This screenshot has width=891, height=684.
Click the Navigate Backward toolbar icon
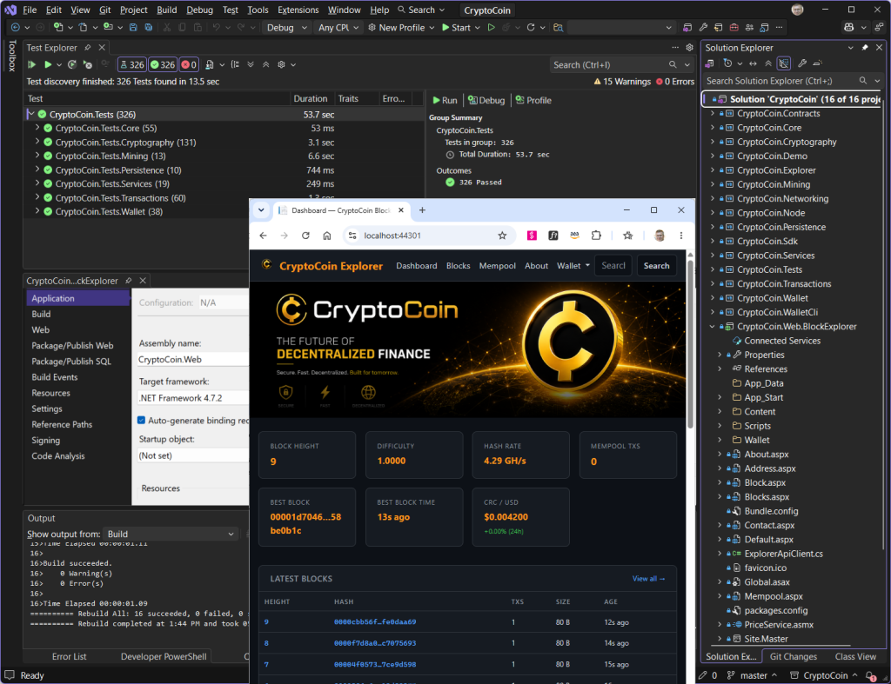point(16,27)
